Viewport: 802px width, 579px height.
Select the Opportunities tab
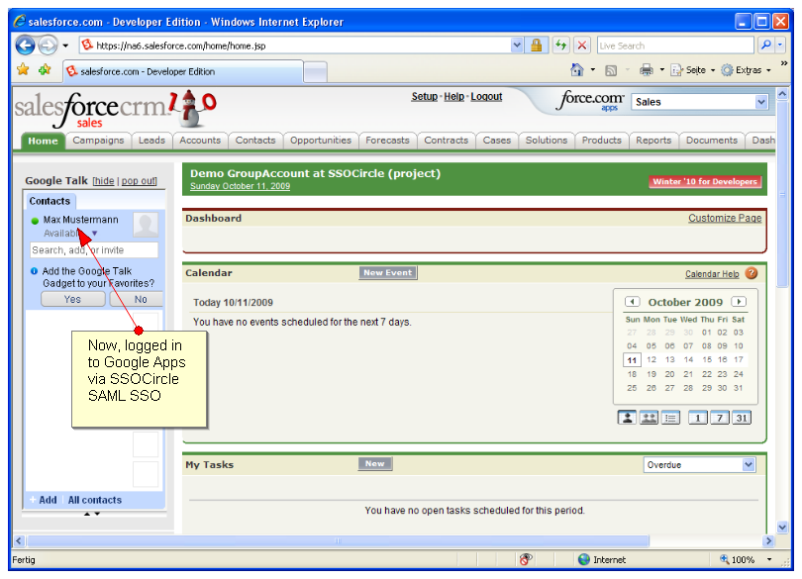click(x=321, y=141)
